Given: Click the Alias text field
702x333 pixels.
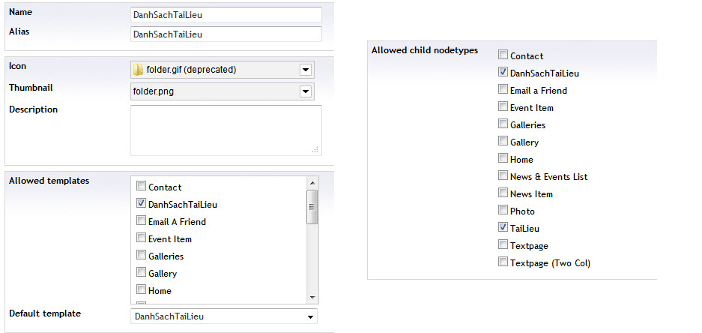Looking at the screenshot, I should coord(226,34).
